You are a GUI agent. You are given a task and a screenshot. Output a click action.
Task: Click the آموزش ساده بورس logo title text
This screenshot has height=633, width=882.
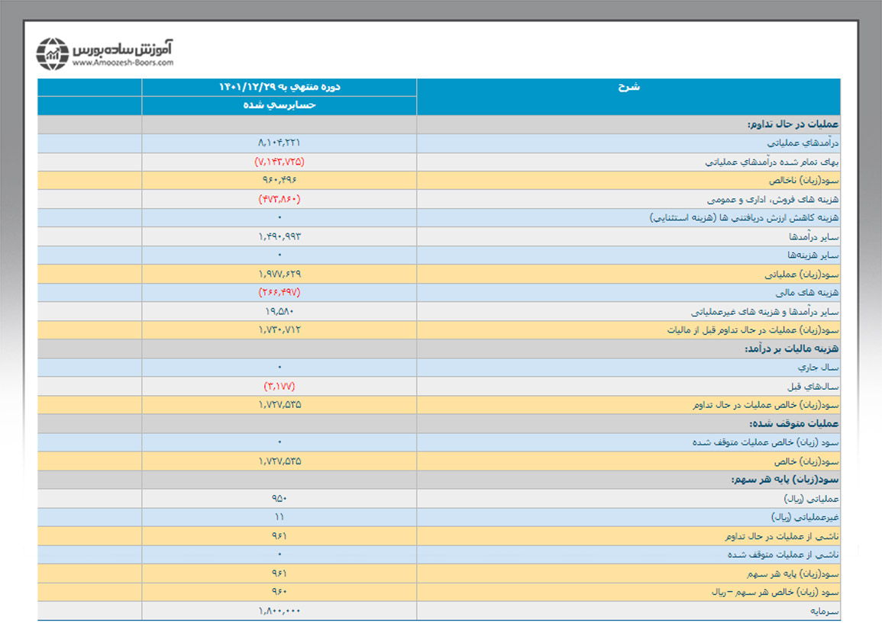[123, 48]
